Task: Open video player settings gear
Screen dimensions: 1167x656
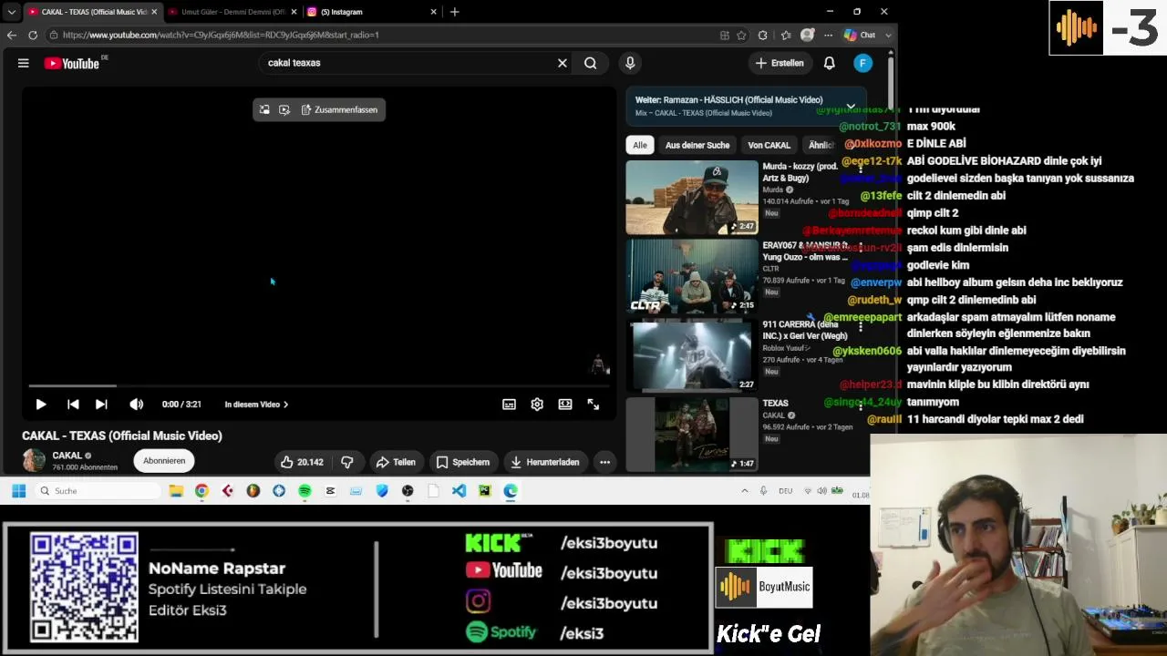Action: pos(537,405)
